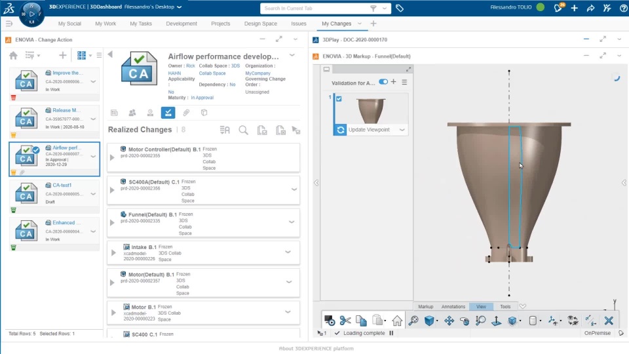The image size is (629, 354).
Task: Click the In Approval maturity link
Action: tap(202, 98)
